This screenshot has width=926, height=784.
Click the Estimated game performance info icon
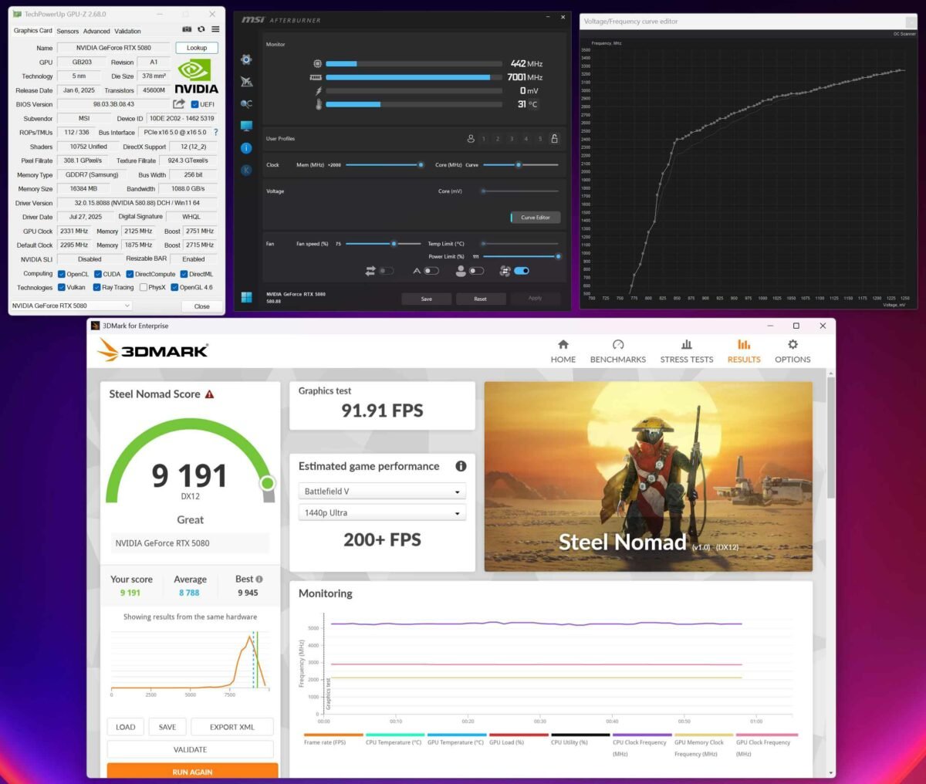461,466
